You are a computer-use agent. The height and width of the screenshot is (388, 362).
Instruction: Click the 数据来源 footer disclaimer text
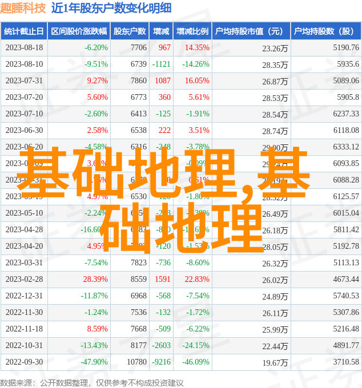pos(91,383)
